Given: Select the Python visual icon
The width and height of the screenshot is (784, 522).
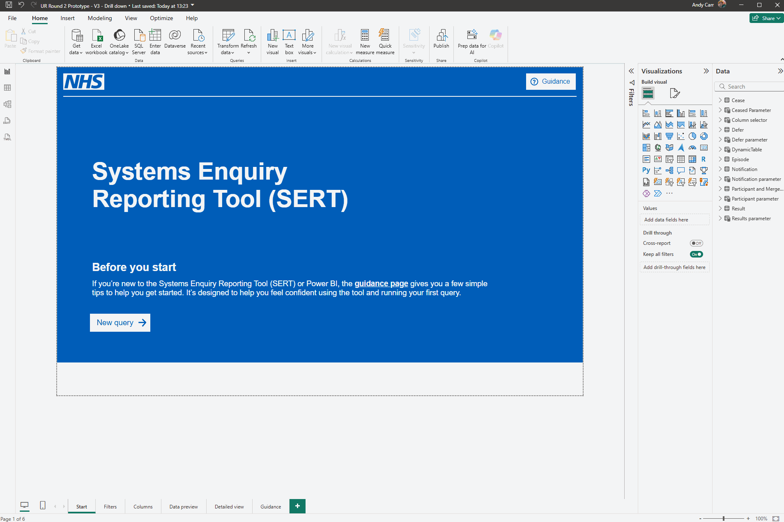Looking at the screenshot, I should click(646, 171).
